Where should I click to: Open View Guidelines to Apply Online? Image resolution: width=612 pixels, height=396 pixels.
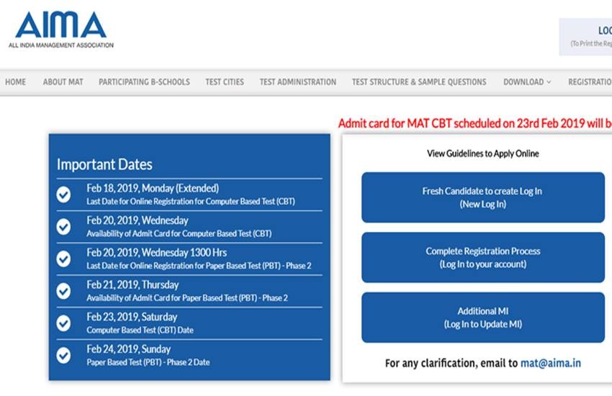tap(482, 153)
